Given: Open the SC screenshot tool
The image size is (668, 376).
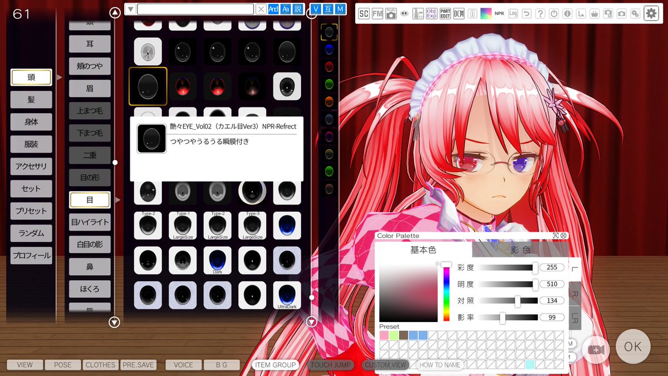Looking at the screenshot, I should coord(364,13).
